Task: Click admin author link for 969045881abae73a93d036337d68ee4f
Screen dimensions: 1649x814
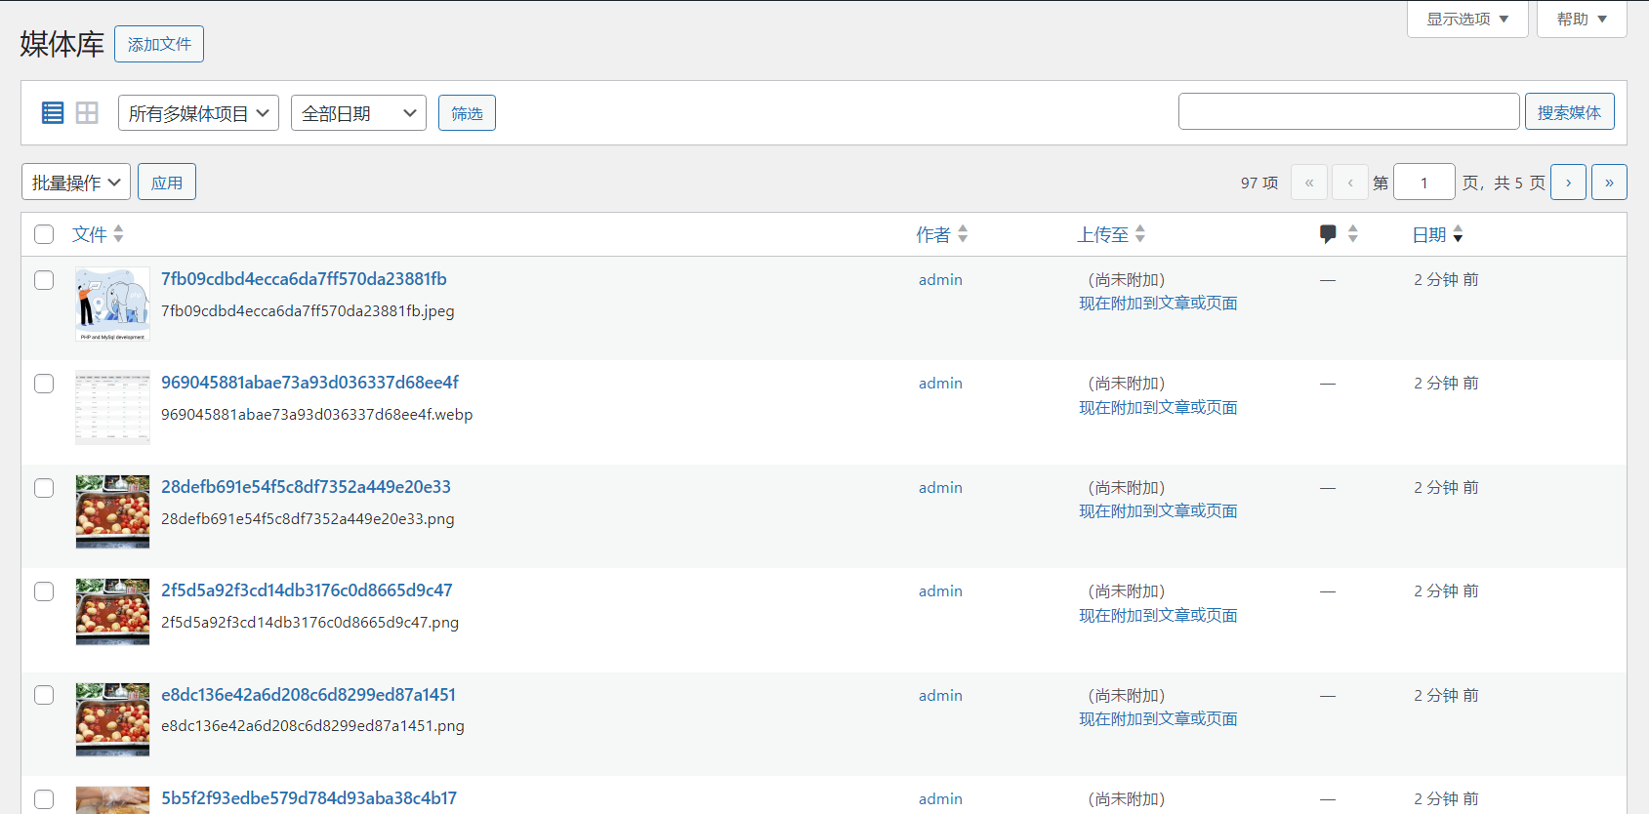Action: [940, 384]
